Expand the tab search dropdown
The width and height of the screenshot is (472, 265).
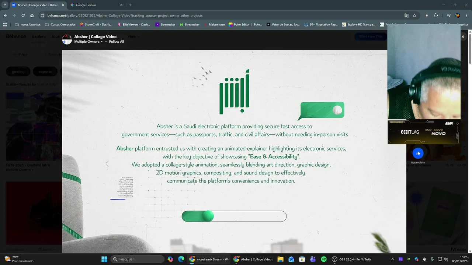[5, 5]
